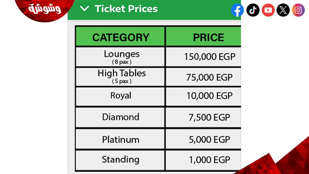Open the Facebook social icon
This screenshot has height=174, width=309.
237,10
